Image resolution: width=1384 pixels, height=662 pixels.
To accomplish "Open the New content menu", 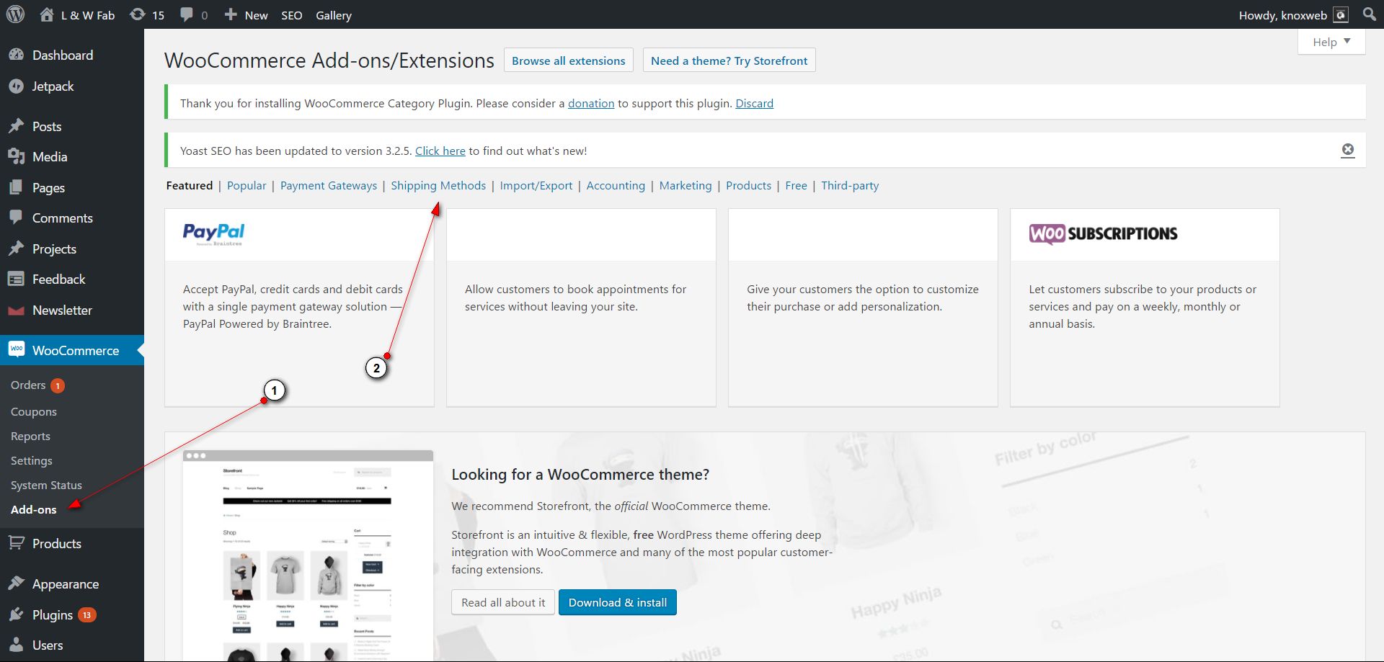I will tap(246, 15).
